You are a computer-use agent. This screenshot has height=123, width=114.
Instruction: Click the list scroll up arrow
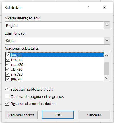pyautogui.click(x=107, y=55)
